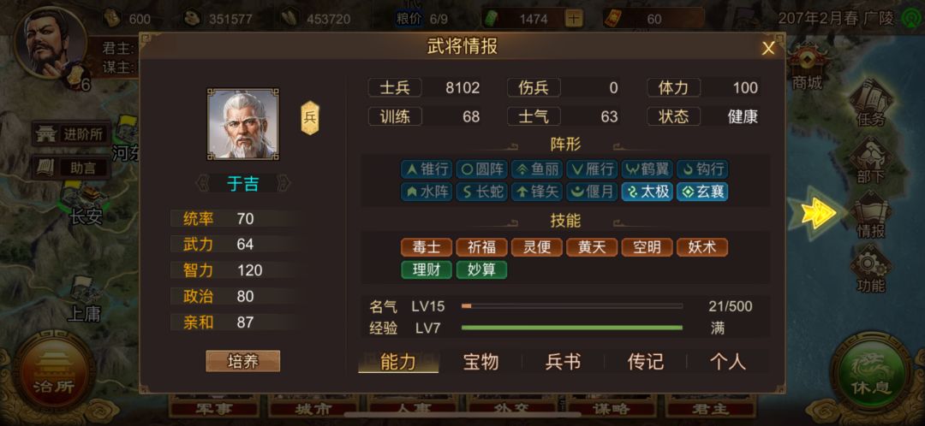Open the 任务 quest icon
Viewport: 925px width, 426px height.
(871, 103)
